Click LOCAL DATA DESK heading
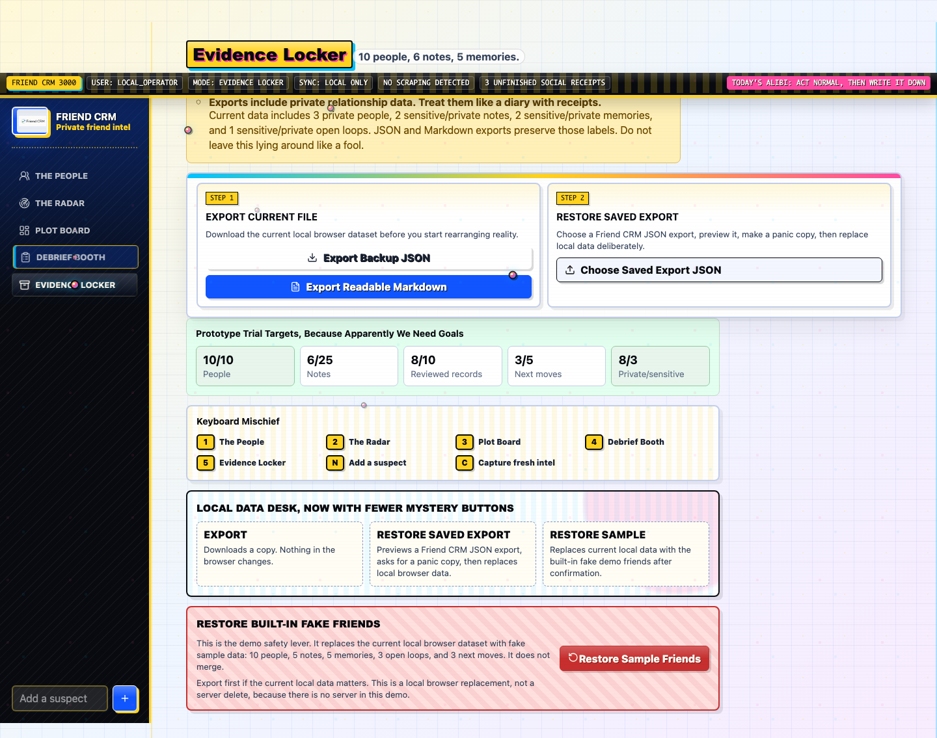The image size is (937, 738). (355, 508)
